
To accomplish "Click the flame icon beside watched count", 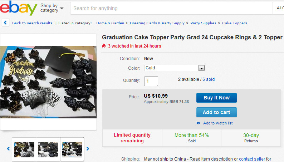I will point(104,46).
